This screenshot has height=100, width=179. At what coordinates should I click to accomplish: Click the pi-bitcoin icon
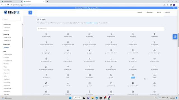tap(46, 83)
